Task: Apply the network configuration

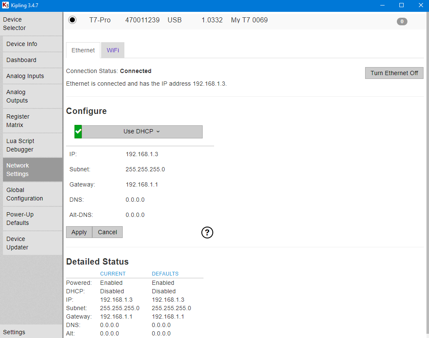Action: tap(79, 232)
